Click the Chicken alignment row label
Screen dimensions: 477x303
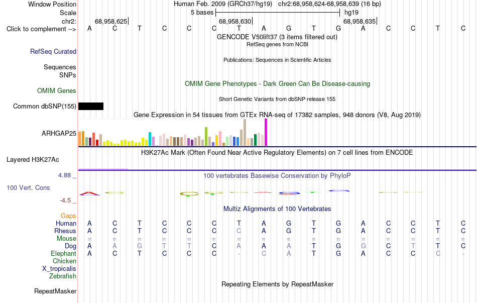(x=64, y=261)
